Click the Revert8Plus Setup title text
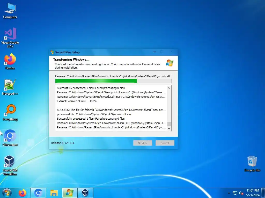Screen dimensions: 265x198 pyautogui.click(x=68, y=52)
